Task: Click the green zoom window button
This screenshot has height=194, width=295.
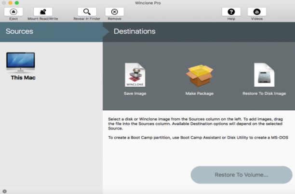Action: coord(17,3)
